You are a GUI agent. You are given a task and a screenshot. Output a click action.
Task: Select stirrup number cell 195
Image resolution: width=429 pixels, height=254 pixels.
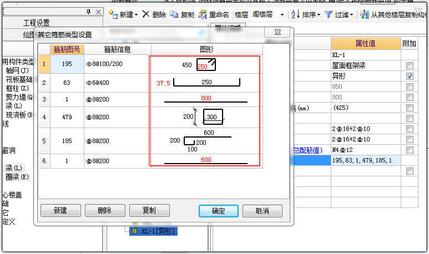pyautogui.click(x=67, y=64)
